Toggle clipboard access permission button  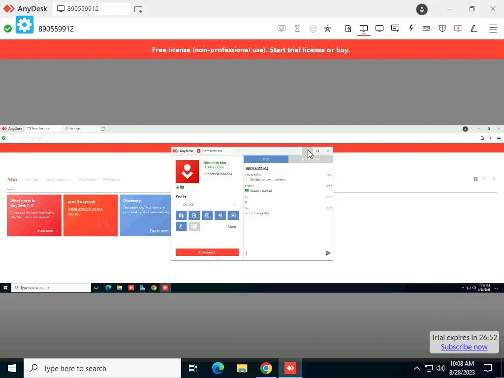(207, 216)
